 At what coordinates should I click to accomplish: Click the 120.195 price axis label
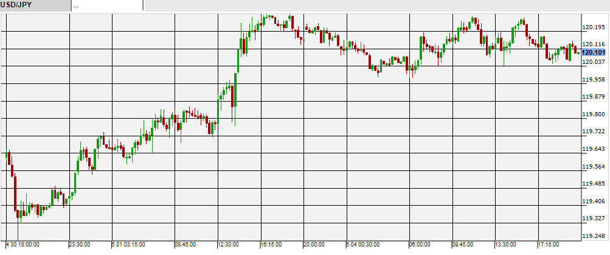[593, 27]
